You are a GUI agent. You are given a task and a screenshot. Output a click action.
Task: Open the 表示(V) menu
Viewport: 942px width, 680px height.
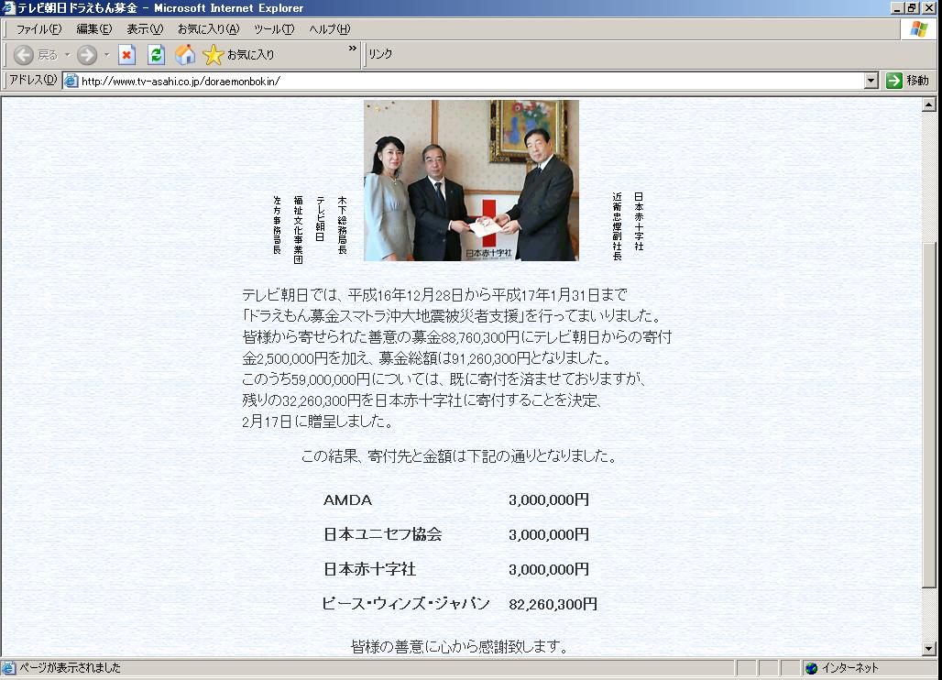pyautogui.click(x=145, y=28)
